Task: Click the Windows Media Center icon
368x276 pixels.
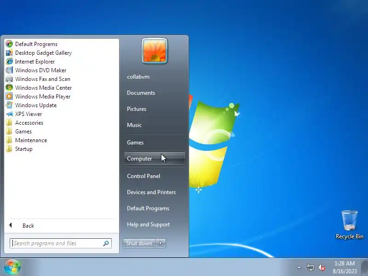Action: click(9, 88)
